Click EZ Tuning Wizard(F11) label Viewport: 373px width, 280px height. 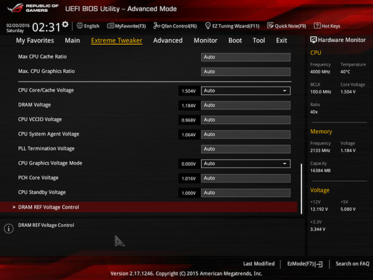(236, 26)
